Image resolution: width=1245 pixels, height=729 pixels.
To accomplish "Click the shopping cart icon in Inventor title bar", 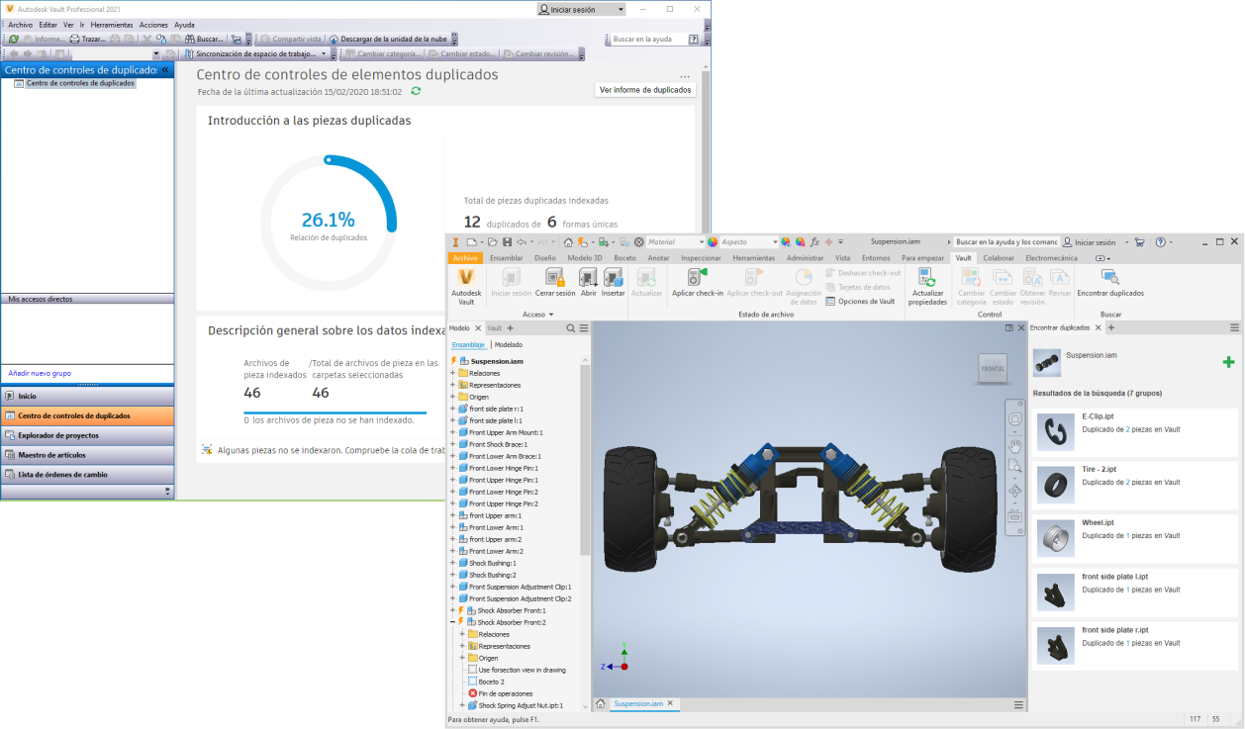I will point(1139,241).
